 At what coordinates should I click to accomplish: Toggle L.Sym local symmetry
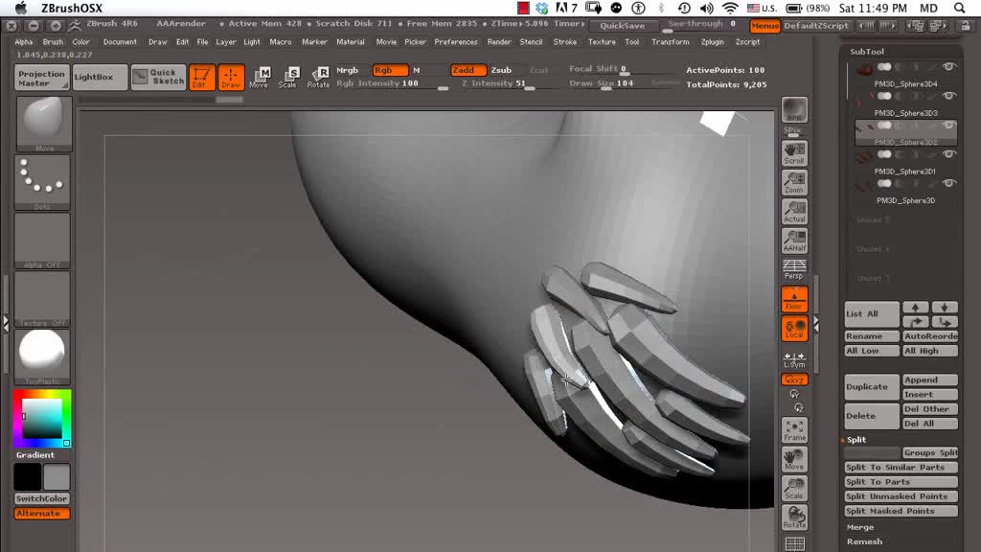794,359
